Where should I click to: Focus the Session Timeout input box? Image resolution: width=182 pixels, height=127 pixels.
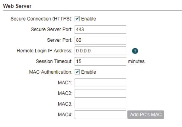click(x=100, y=61)
